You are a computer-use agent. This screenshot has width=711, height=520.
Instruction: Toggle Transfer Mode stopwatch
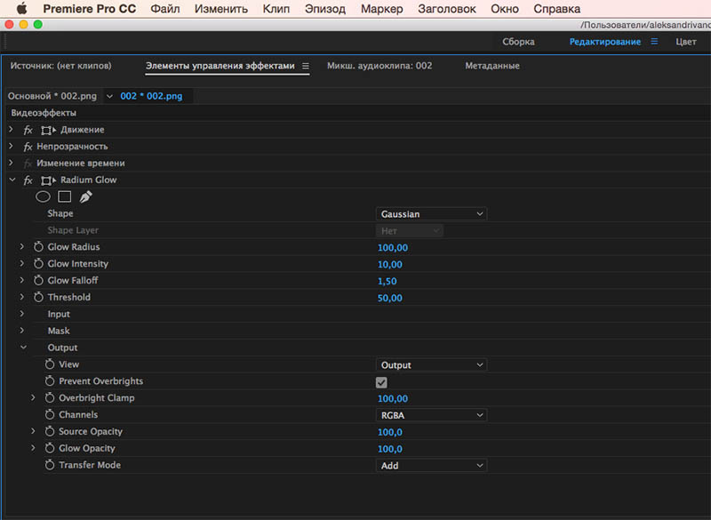50,465
